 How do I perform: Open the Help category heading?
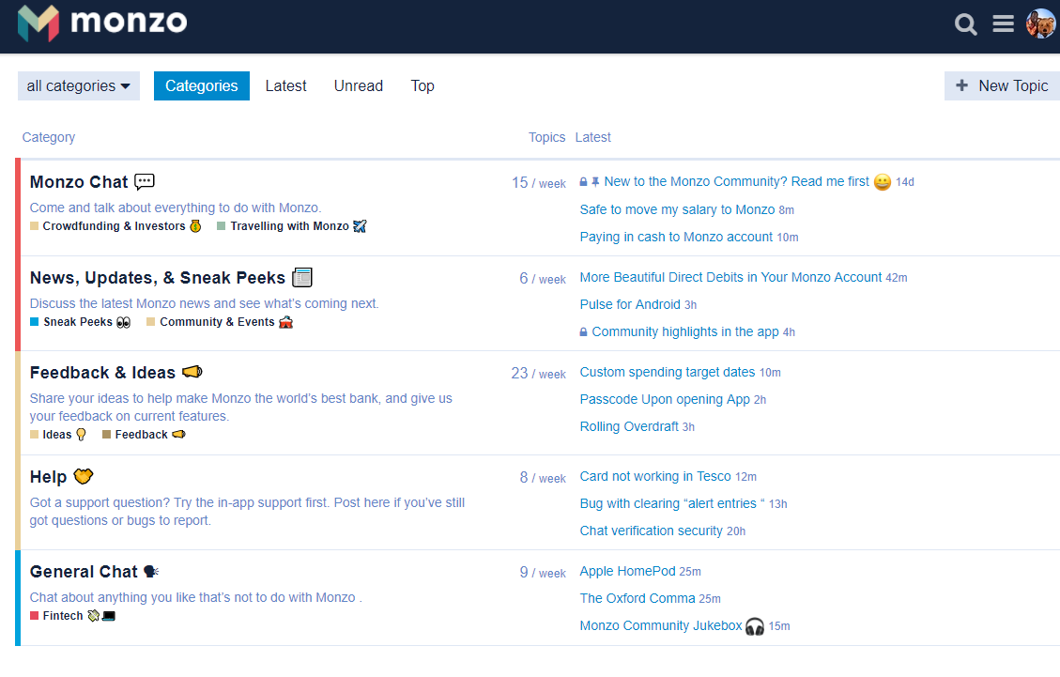coord(48,477)
